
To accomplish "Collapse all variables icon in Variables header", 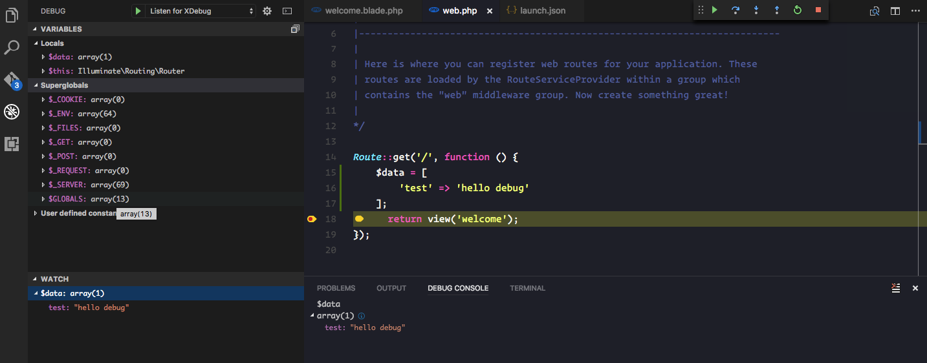I will tap(295, 29).
